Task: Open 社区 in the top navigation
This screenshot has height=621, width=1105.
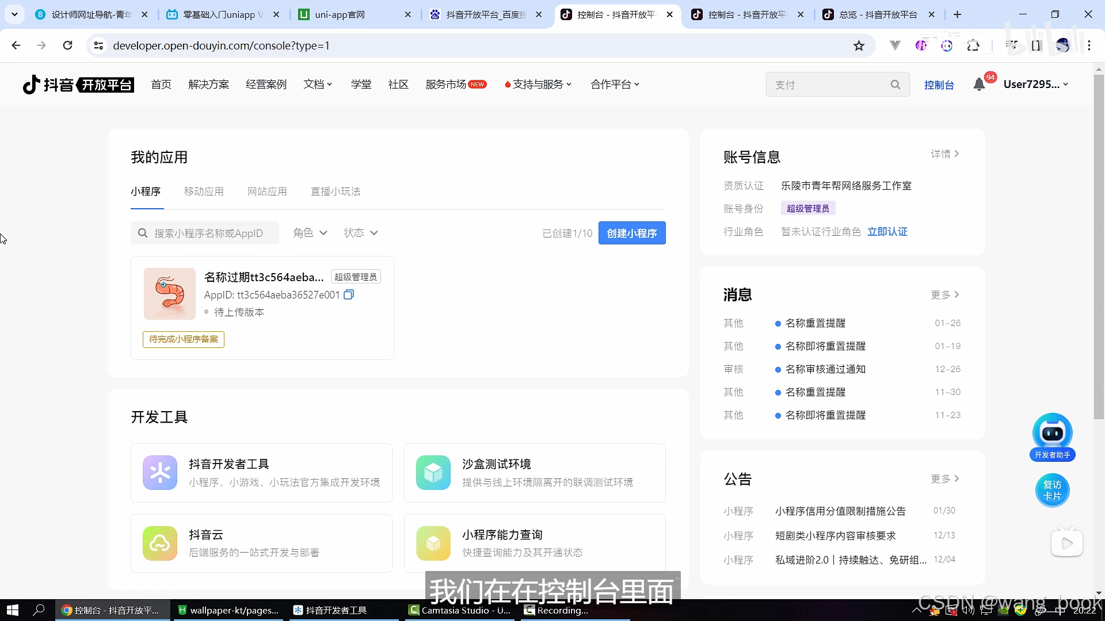Action: (398, 85)
